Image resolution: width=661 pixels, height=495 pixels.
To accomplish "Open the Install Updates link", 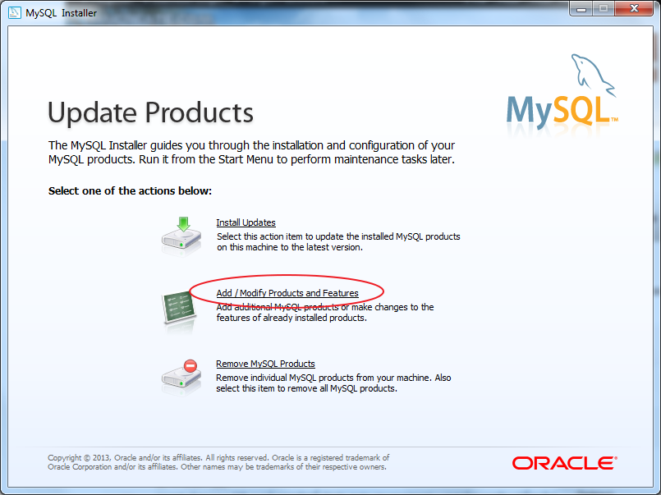I will pos(246,222).
